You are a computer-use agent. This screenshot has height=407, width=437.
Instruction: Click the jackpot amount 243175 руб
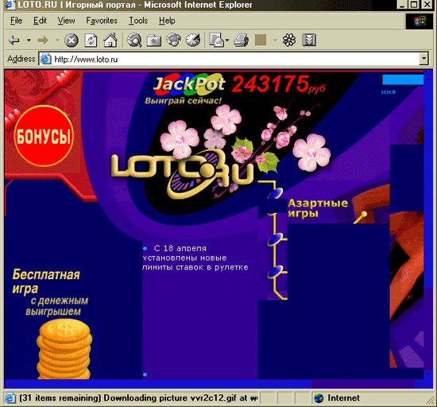278,84
